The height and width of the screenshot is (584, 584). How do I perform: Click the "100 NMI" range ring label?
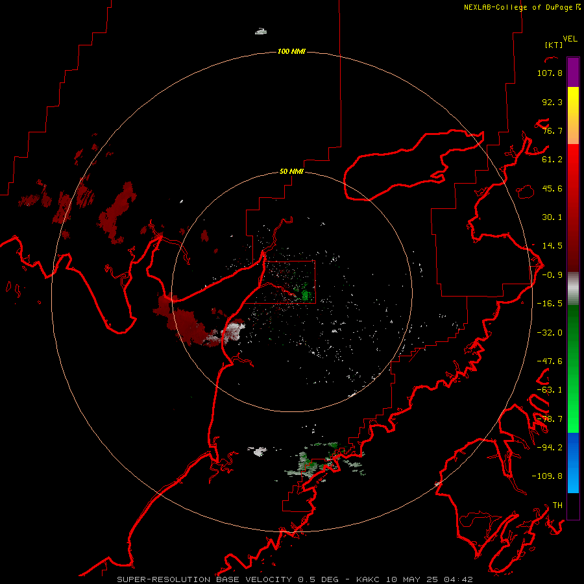(x=291, y=51)
